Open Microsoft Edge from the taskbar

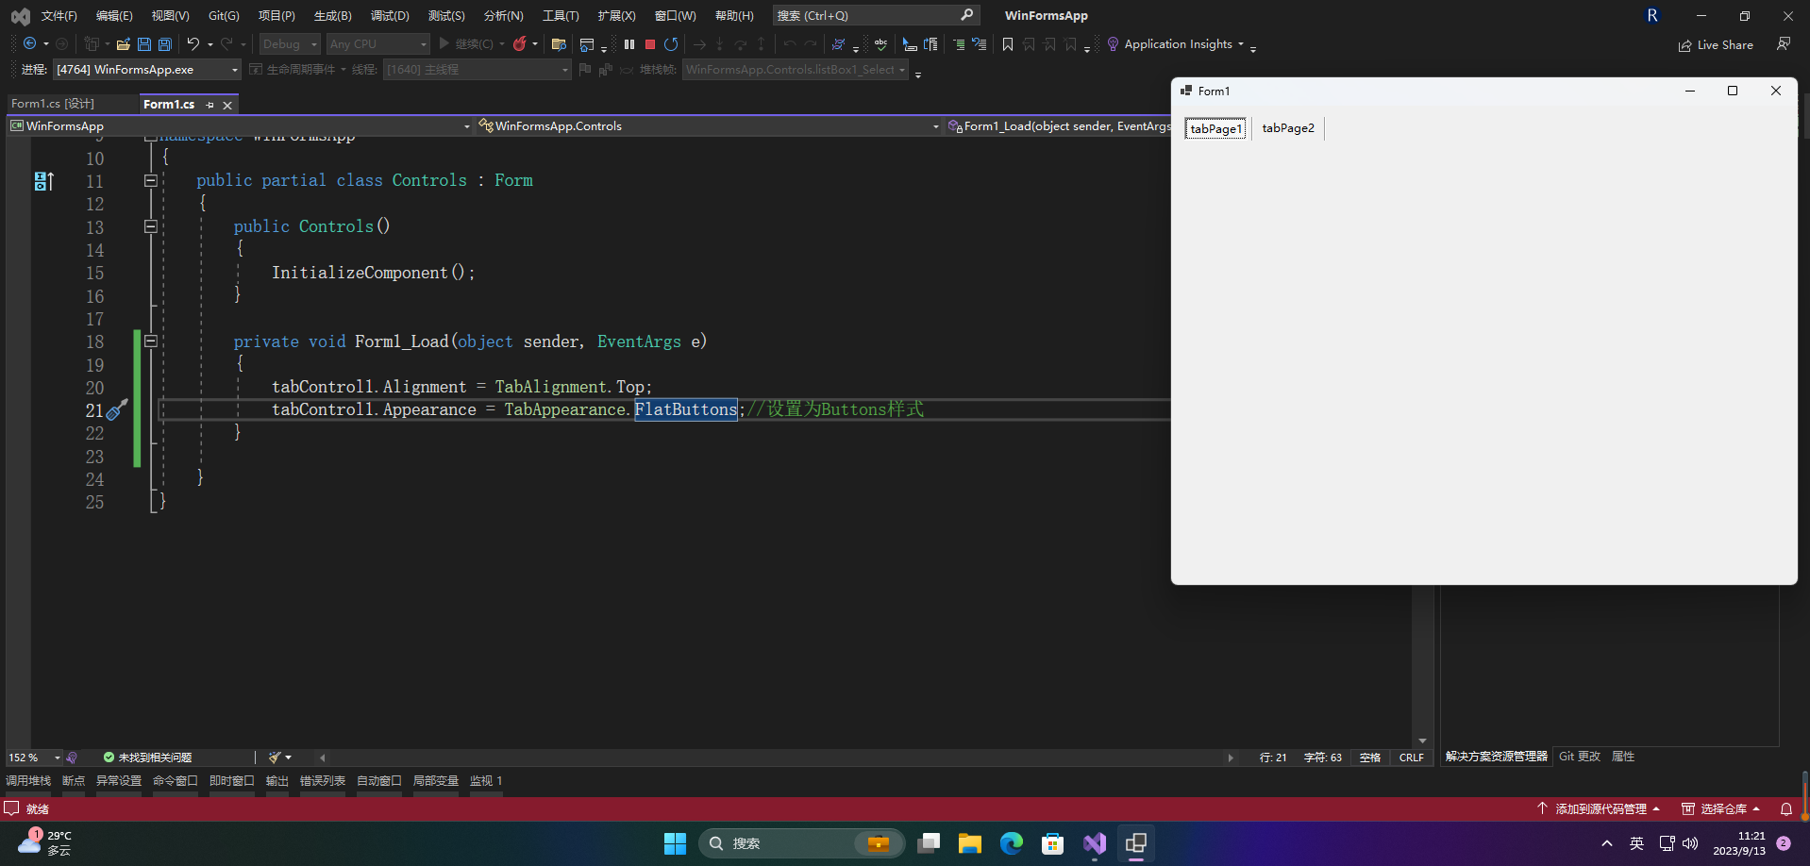coord(1012,843)
